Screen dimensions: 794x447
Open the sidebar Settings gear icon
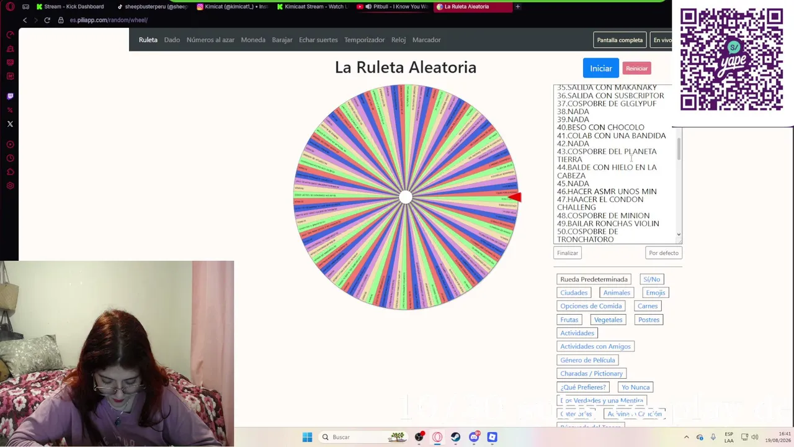click(x=10, y=186)
